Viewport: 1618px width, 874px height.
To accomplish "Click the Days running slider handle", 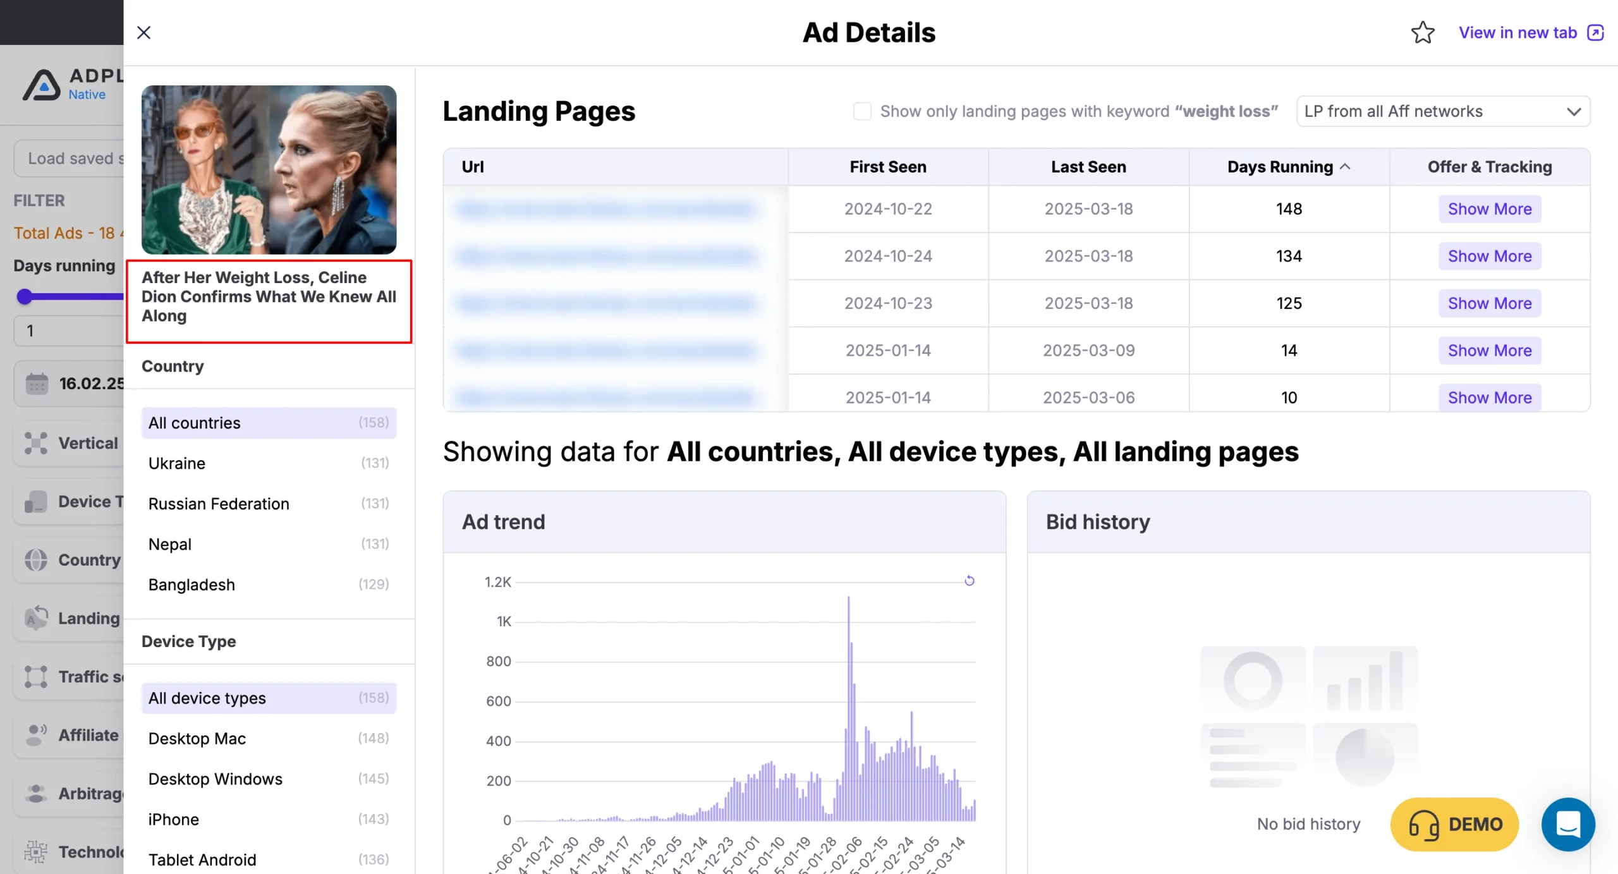I will [25, 296].
